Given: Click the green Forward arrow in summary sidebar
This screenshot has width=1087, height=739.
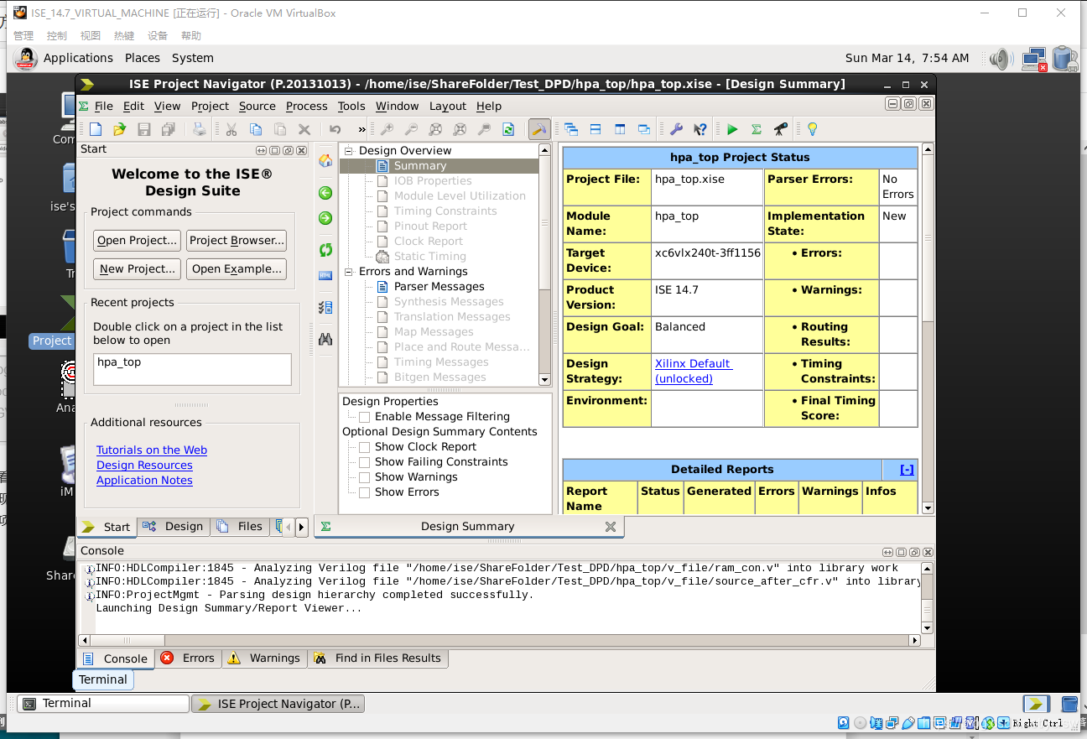Looking at the screenshot, I should (325, 218).
